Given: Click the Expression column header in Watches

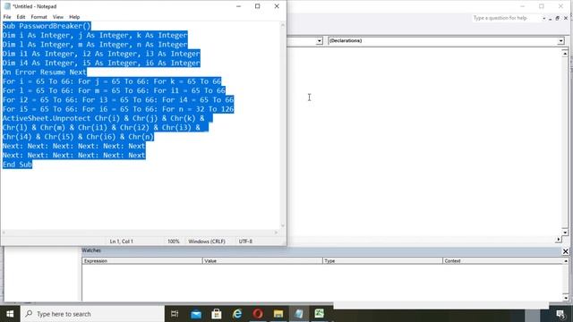Looking at the screenshot, I should click(x=142, y=260).
